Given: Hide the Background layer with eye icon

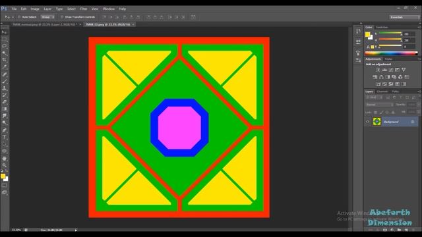Looking at the screenshot, I should coord(368,122).
